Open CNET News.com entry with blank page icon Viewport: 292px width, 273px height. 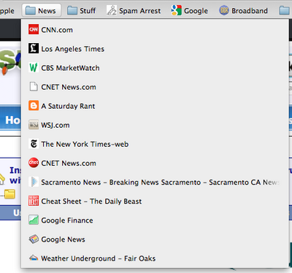pyautogui.click(x=155, y=87)
